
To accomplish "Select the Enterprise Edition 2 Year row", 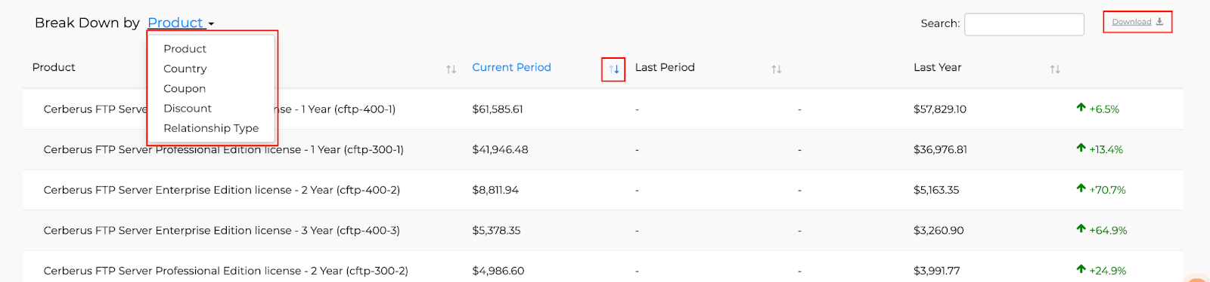I will (603, 190).
